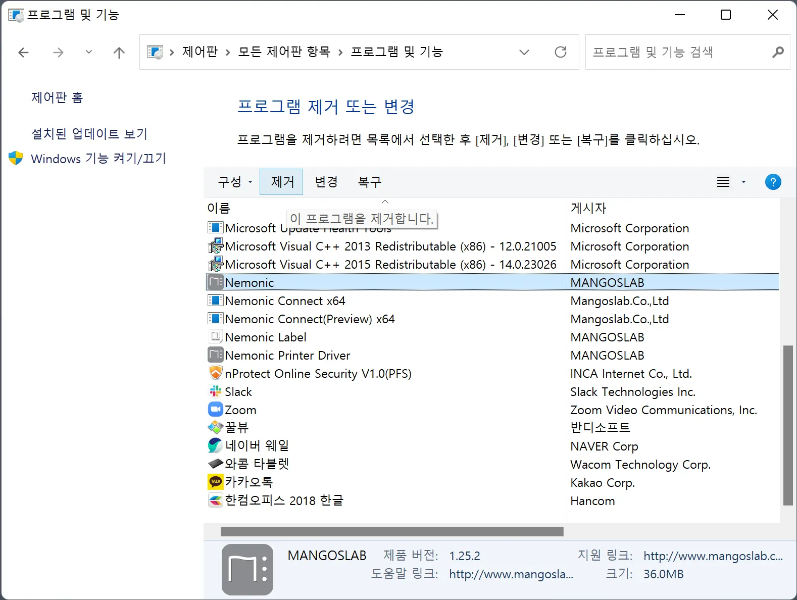797x600 pixels.
Task: Click the Forward navigation arrow
Action: tap(59, 53)
